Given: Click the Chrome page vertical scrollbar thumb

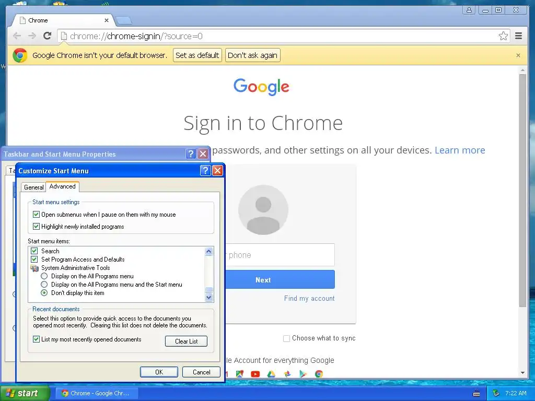Looking at the screenshot, I should [x=522, y=191].
